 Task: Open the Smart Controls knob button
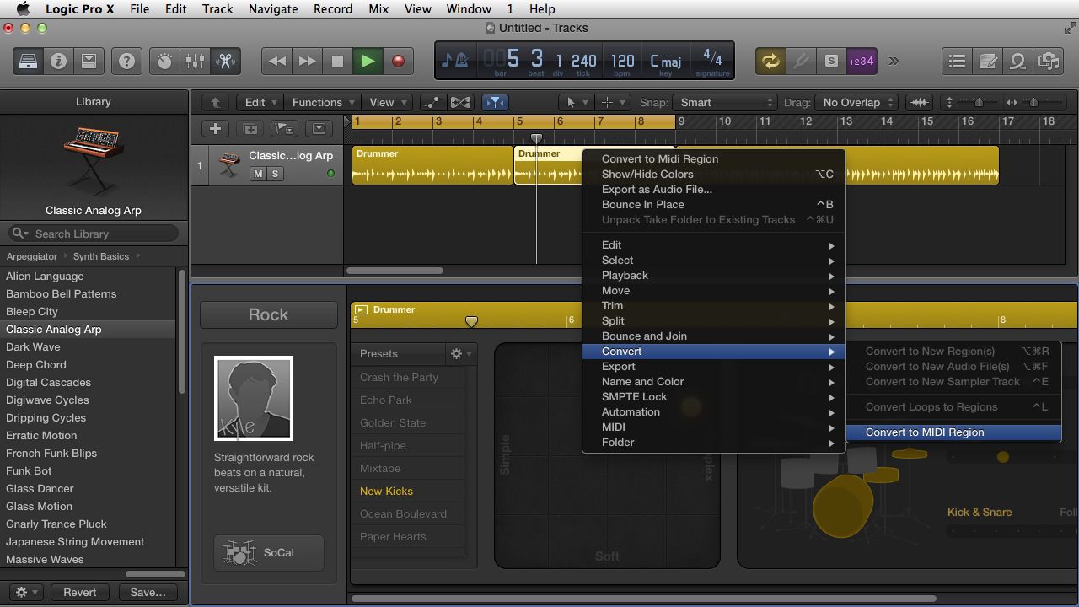(x=164, y=61)
